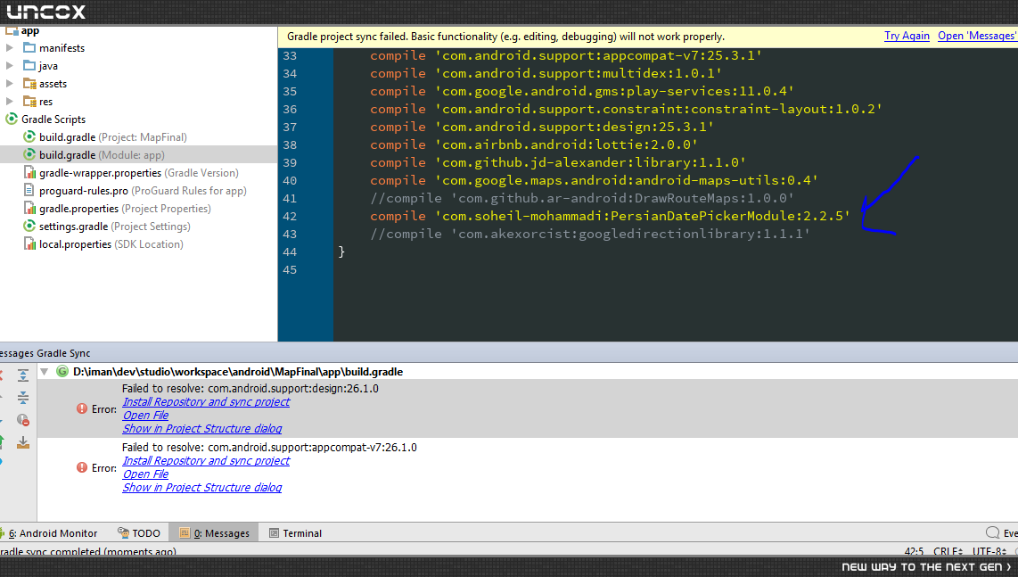
Task: Expand the res folder
Action: 9,102
